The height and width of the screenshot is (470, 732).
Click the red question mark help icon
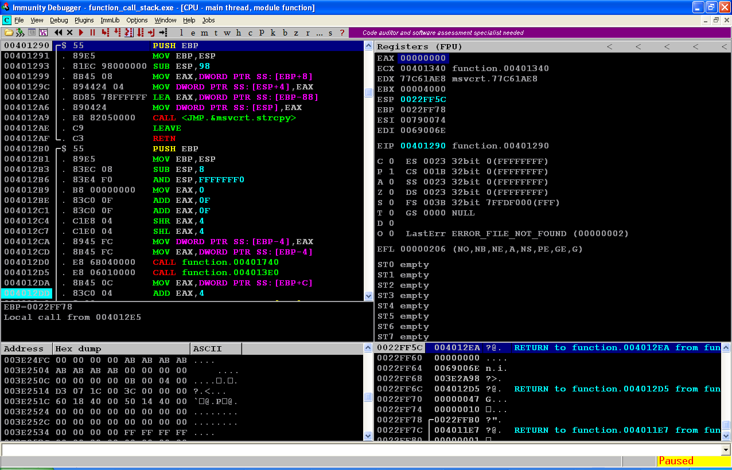tap(342, 33)
